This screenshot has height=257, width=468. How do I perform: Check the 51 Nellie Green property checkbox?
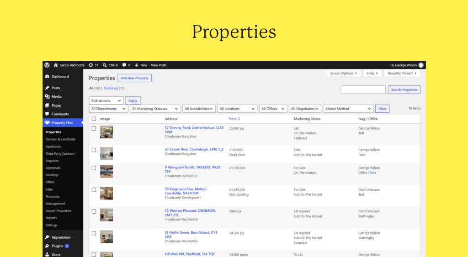coord(94,233)
